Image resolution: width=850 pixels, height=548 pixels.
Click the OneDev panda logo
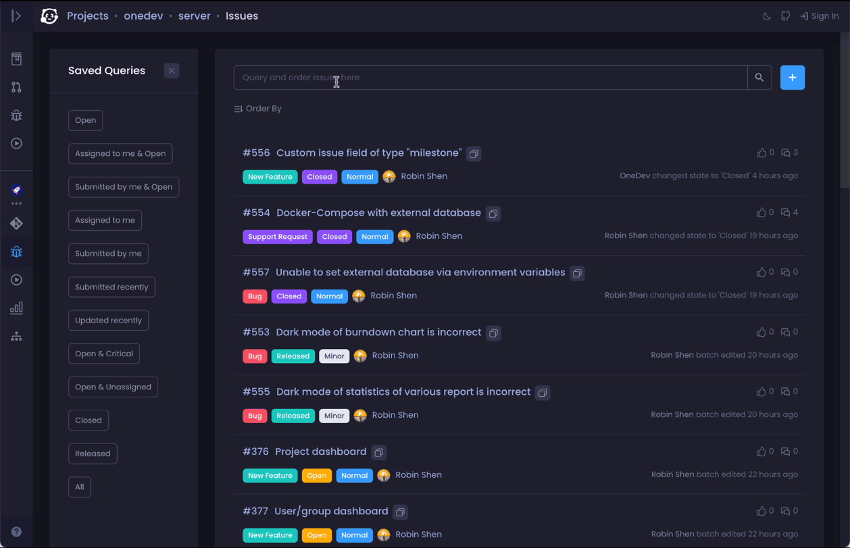point(49,16)
